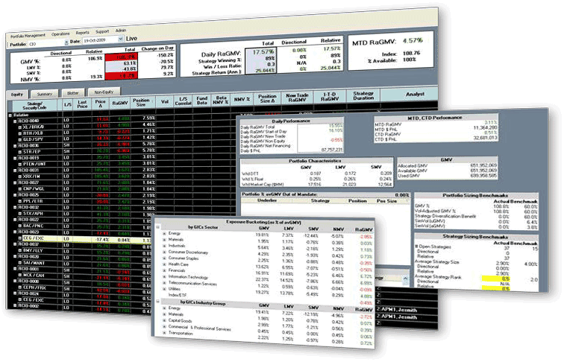
Task: Sort by the Vol column header
Action: (x=165, y=101)
